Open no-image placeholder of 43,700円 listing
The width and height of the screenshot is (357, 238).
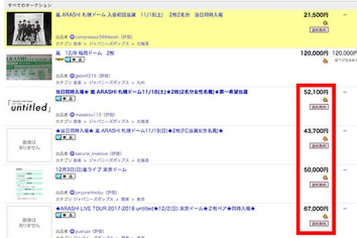point(29,145)
